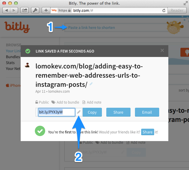Click the small Share button in footer message
The image size is (189, 170).
[148, 132]
